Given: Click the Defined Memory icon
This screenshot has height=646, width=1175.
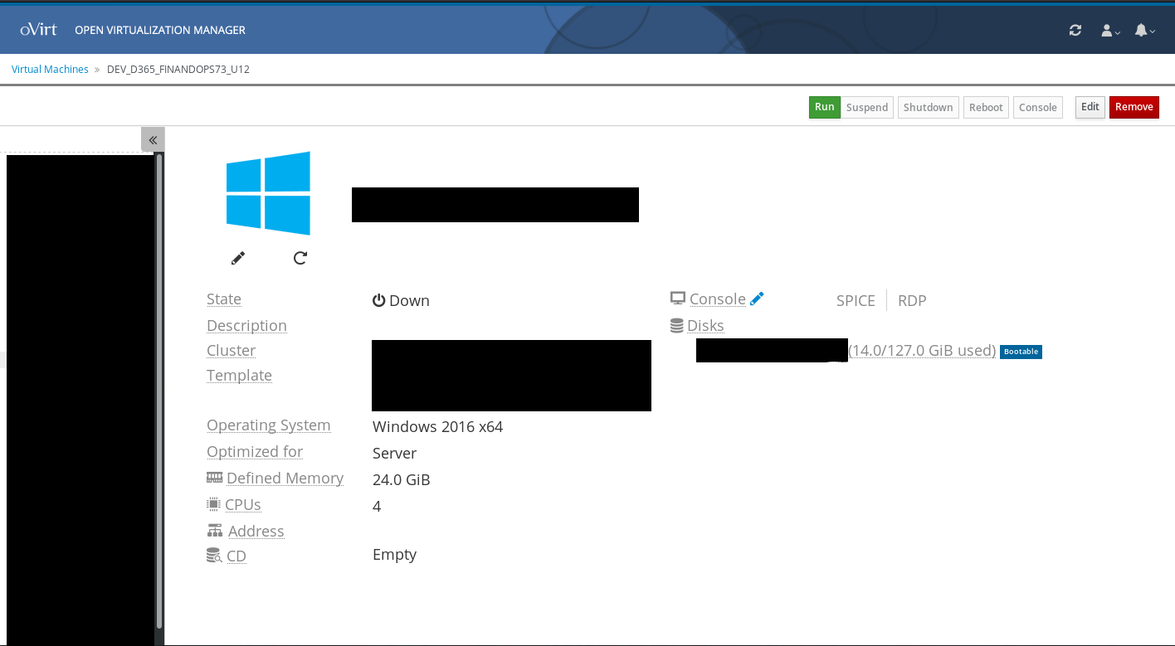Looking at the screenshot, I should 214,478.
